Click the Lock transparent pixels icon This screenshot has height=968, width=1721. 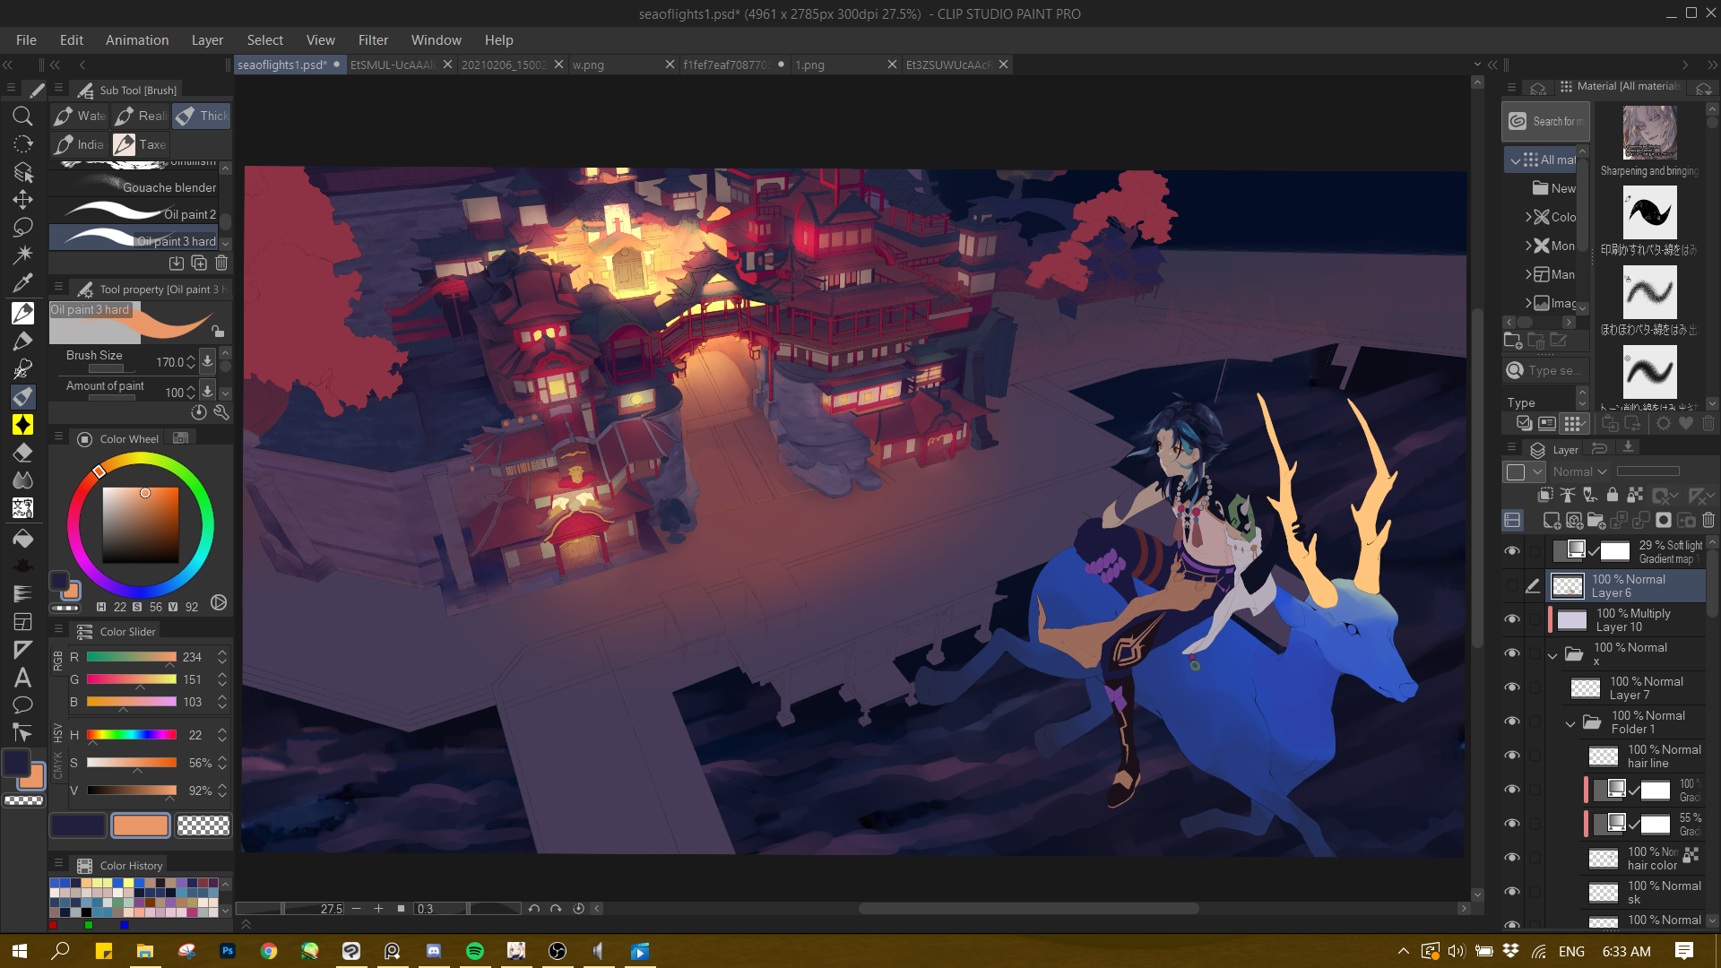1635,495
